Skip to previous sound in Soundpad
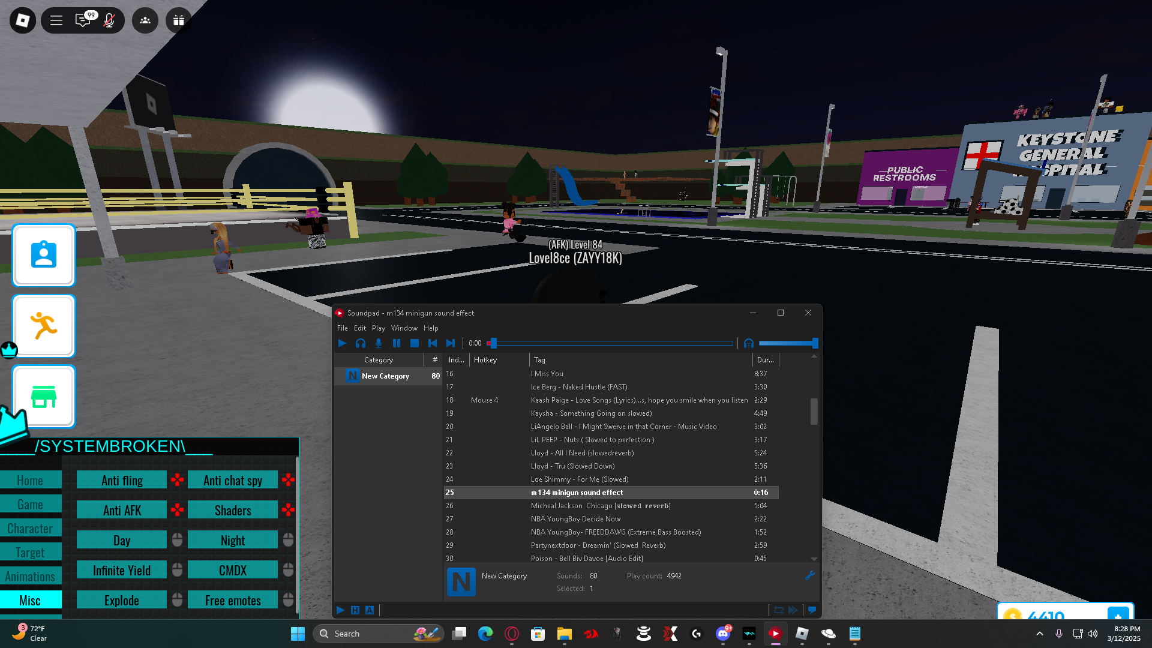This screenshot has height=648, width=1152. click(x=433, y=343)
